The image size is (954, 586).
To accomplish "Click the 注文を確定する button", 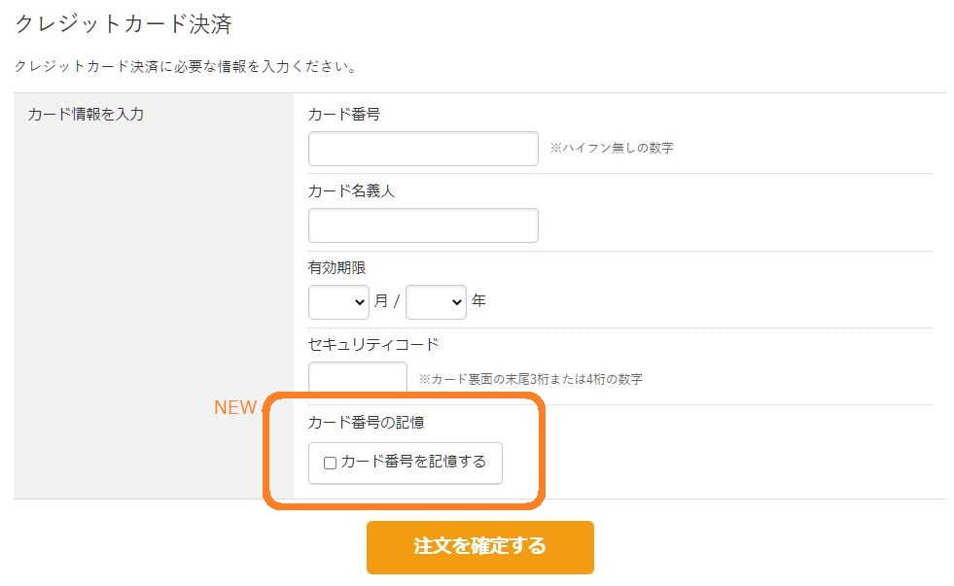I will pyautogui.click(x=480, y=547).
